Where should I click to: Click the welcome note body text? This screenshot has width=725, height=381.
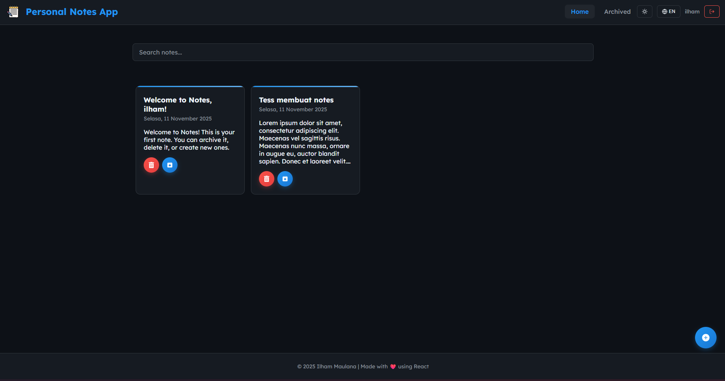click(189, 140)
